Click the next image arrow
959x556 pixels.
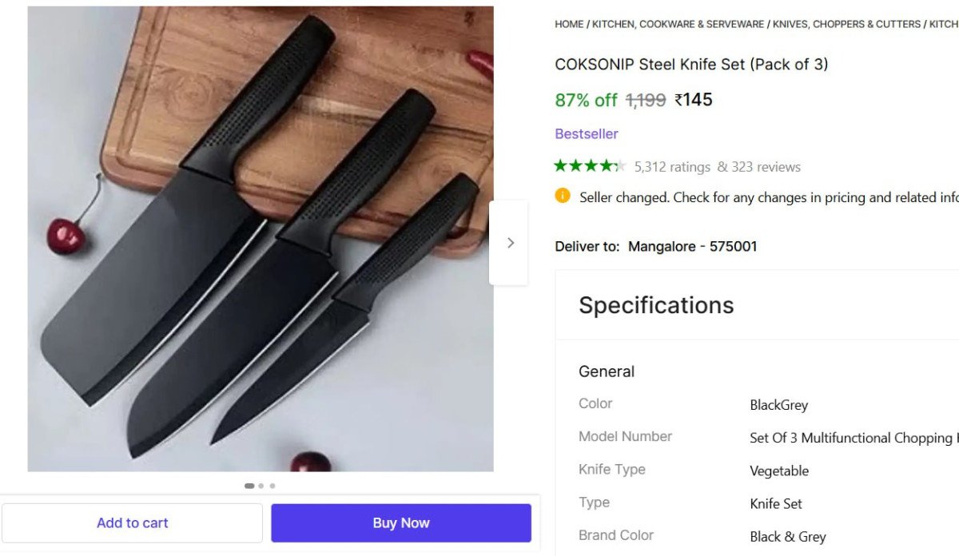pos(510,243)
